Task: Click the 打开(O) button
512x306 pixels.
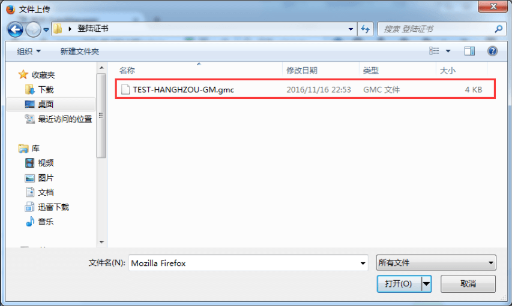Action: click(x=399, y=284)
